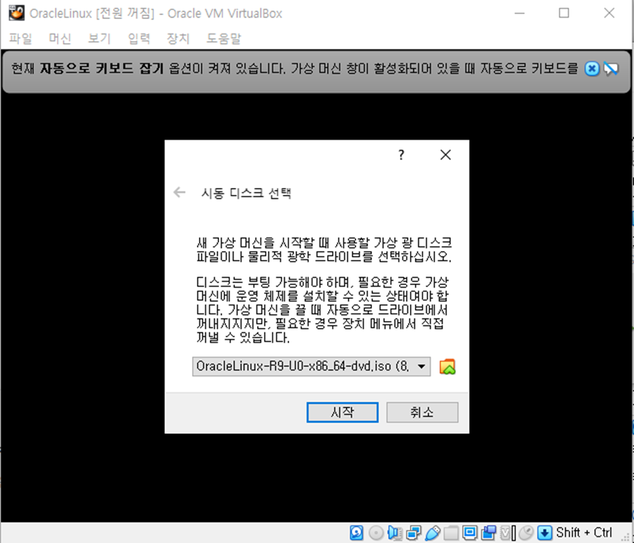Dismiss the keyboard capture notification
The height and width of the screenshot is (543, 634).
pos(592,69)
